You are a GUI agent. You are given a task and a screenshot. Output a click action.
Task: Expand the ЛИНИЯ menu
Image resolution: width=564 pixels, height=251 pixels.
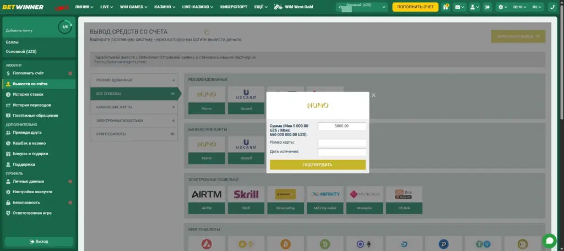click(x=84, y=7)
